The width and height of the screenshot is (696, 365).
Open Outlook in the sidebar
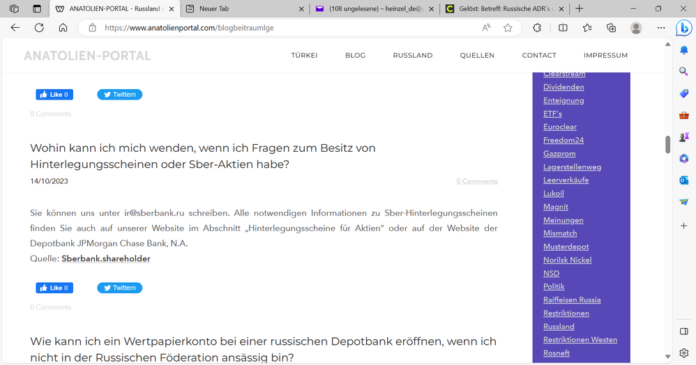pos(684,180)
